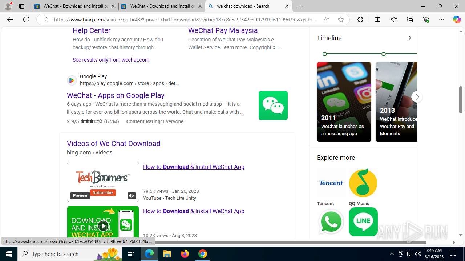
Task: Open the Help Center link
Action: pos(92,30)
